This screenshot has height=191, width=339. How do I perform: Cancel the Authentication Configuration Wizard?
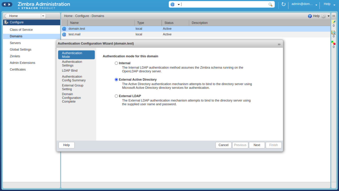pos(223,145)
